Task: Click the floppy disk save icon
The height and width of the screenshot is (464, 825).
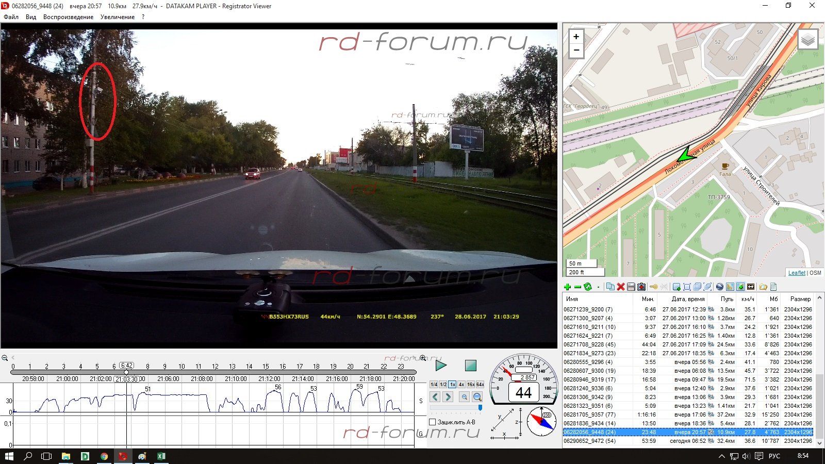Action: (x=631, y=287)
